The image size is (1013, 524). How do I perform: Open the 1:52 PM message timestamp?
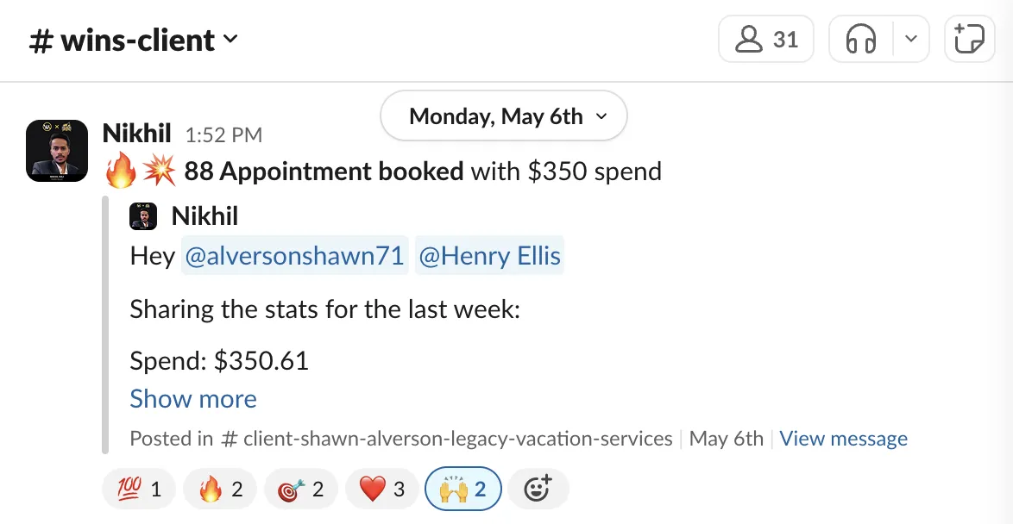[x=223, y=134]
